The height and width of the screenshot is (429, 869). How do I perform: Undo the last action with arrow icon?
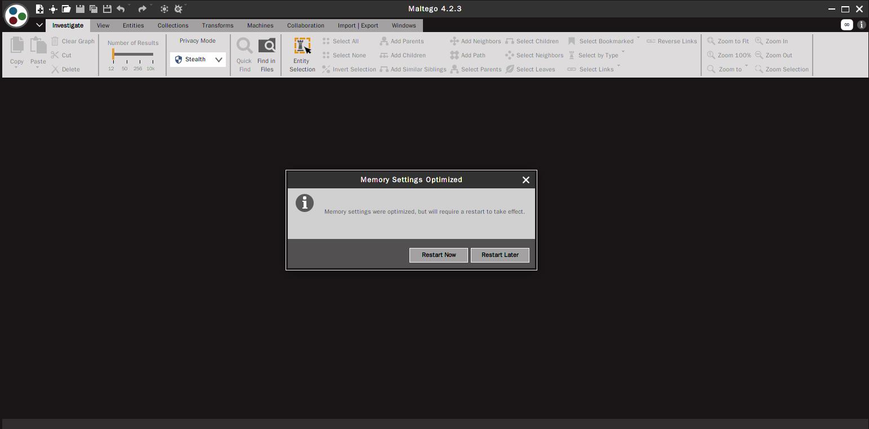point(121,9)
